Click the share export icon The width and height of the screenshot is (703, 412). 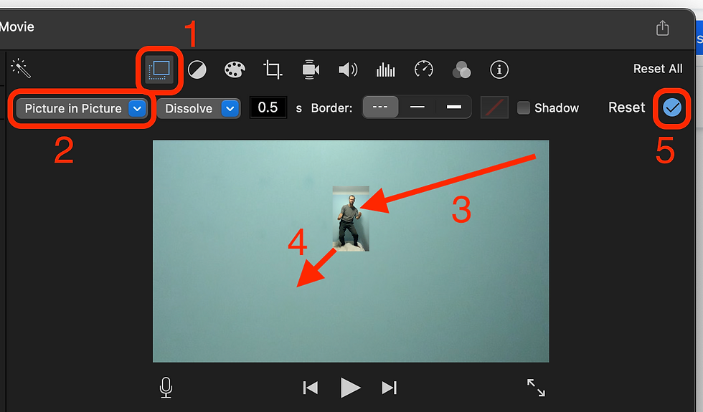pyautogui.click(x=663, y=28)
